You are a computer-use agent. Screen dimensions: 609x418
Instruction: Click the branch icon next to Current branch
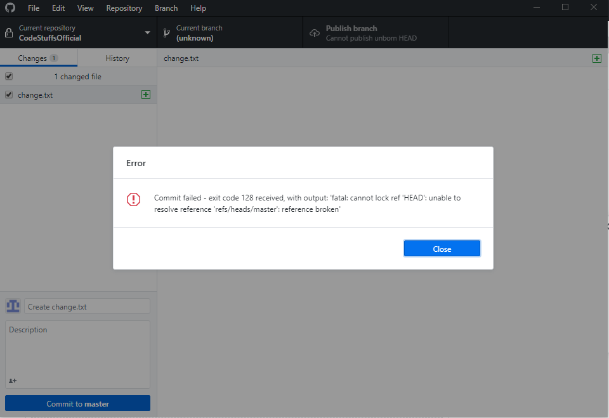click(166, 32)
